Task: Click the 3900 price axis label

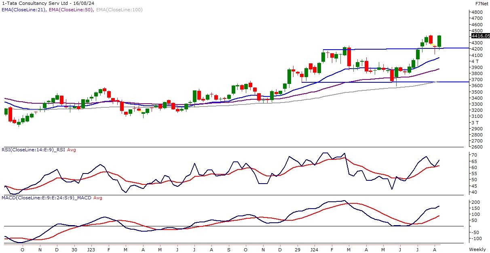Action: (x=477, y=67)
